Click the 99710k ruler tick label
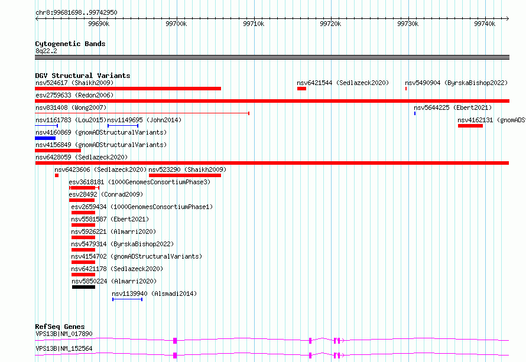The height and width of the screenshot is (362, 526). tap(254, 24)
